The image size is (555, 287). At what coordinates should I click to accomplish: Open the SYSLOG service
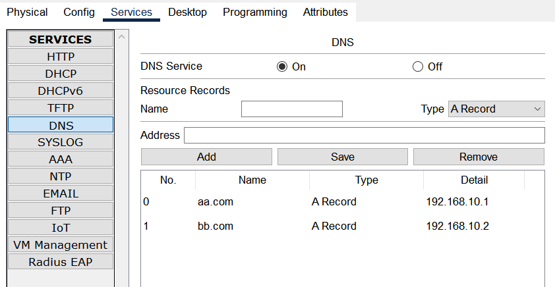click(61, 142)
